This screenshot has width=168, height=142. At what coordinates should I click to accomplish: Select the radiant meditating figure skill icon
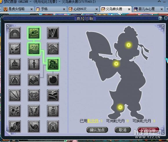coord(15,80)
